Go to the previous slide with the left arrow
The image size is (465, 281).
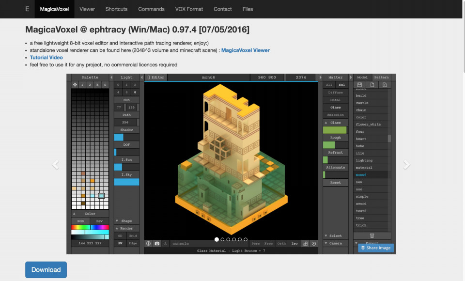[55, 164]
